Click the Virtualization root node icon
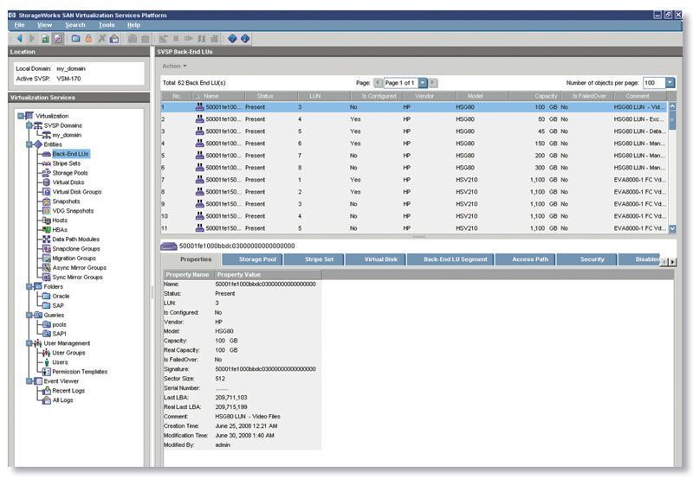Image resolution: width=693 pixels, height=479 pixels. 29,116
